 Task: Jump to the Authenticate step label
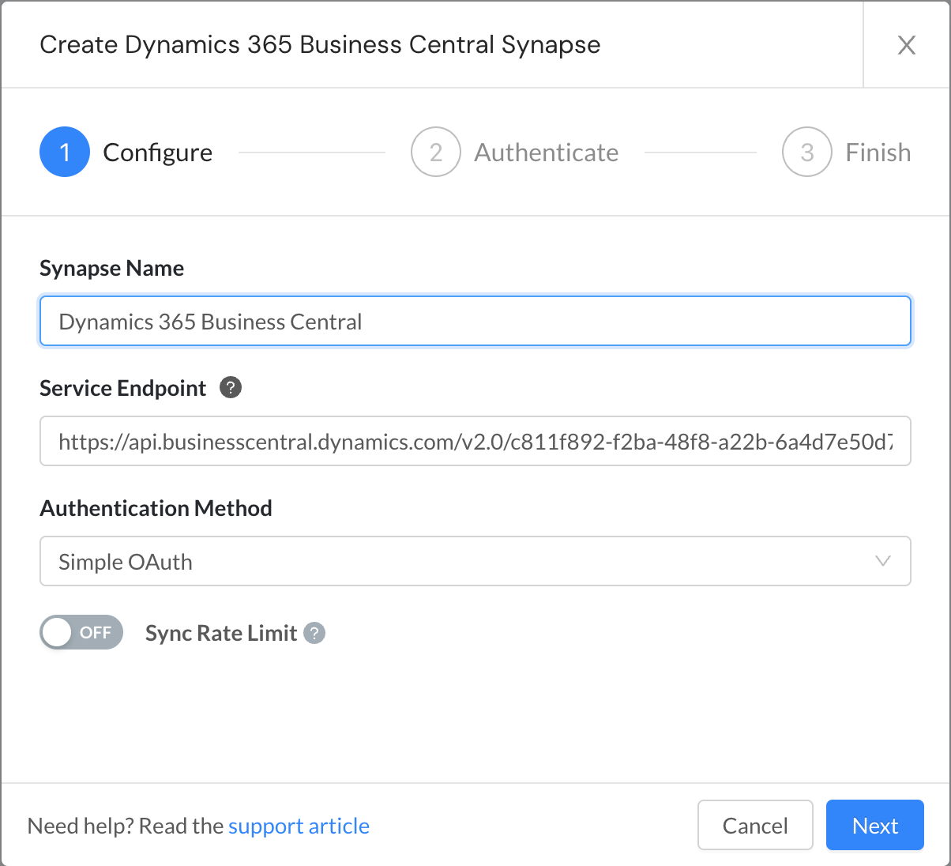coord(546,152)
